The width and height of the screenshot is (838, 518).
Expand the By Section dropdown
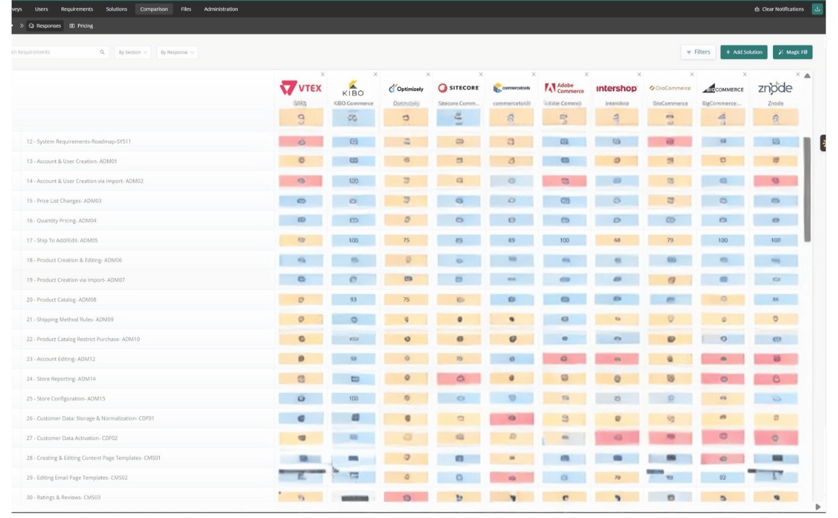click(132, 52)
